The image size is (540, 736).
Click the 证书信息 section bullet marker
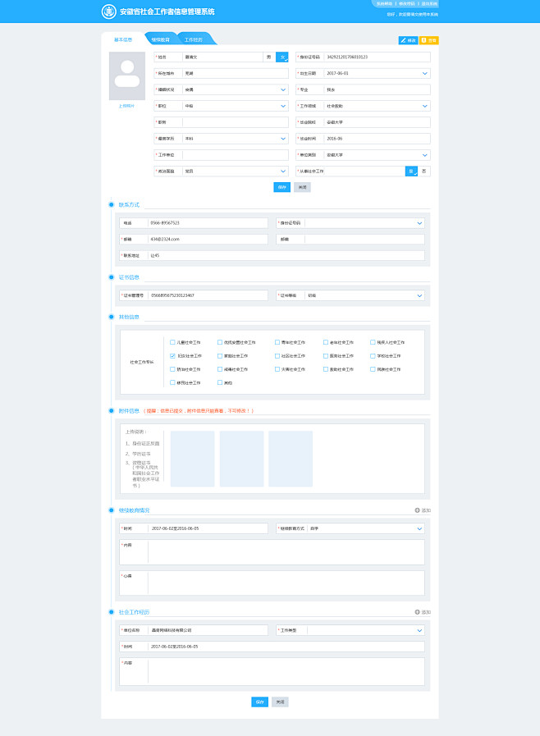112,277
